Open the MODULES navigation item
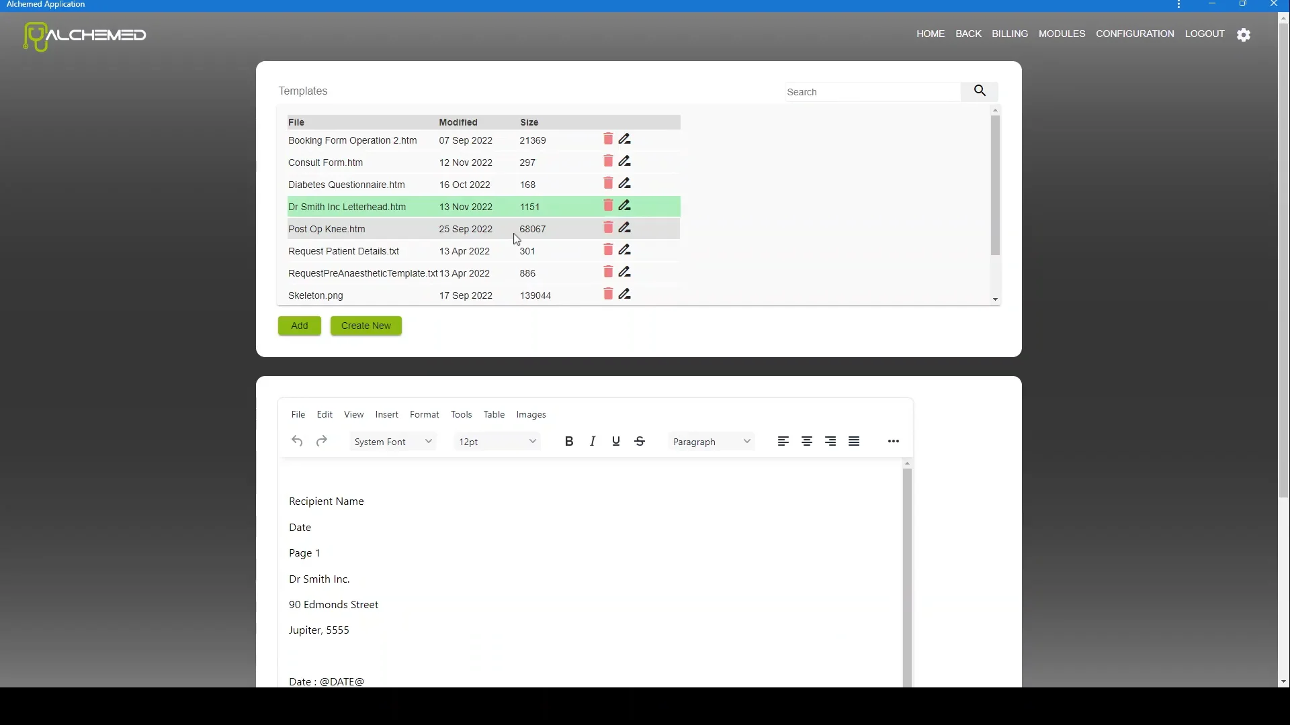The image size is (1290, 725). click(1062, 34)
